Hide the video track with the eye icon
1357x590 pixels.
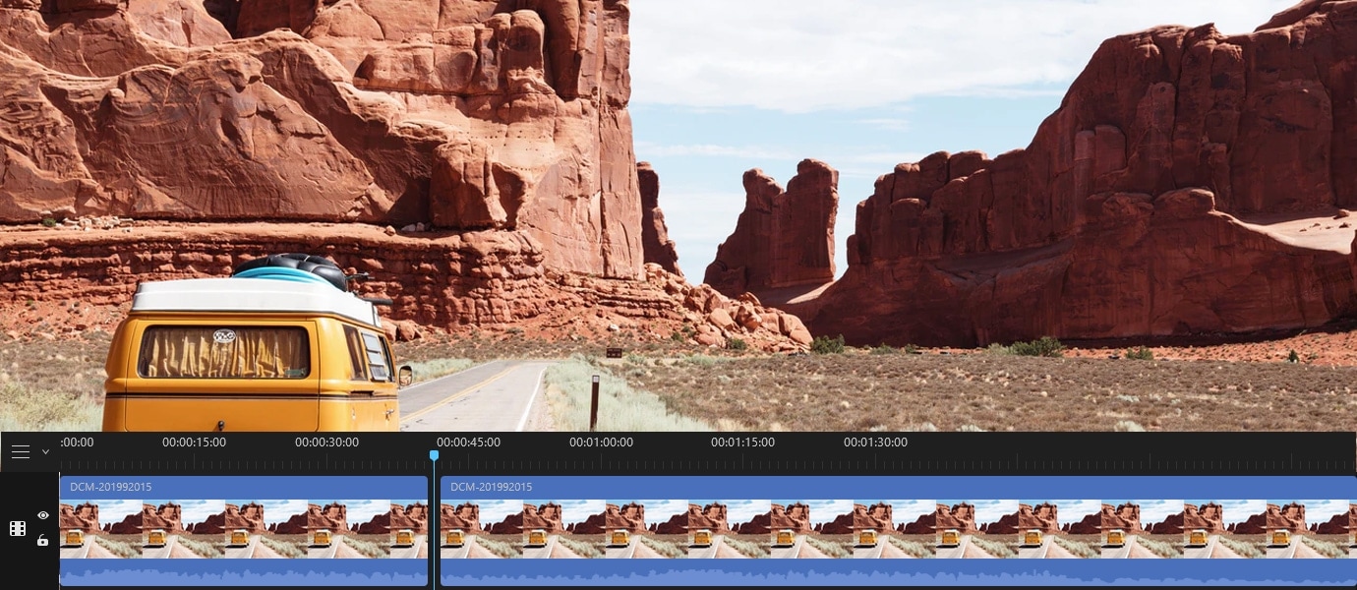(43, 515)
